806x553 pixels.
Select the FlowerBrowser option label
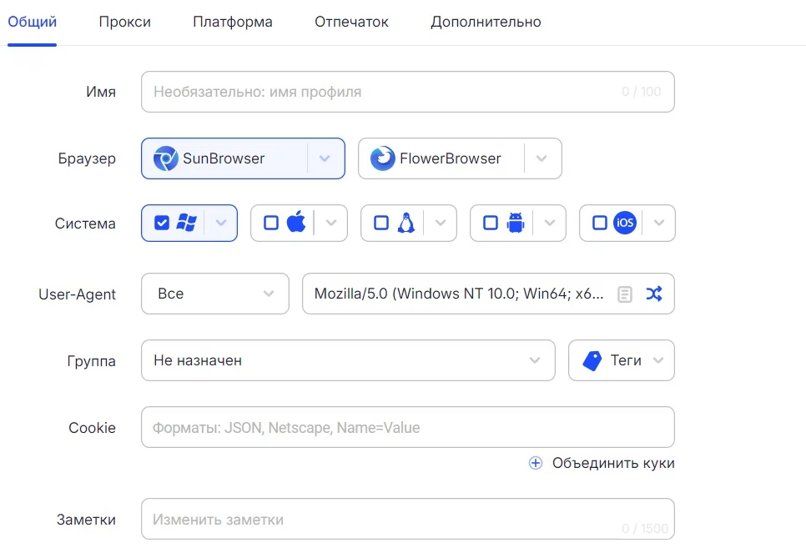[x=451, y=158]
